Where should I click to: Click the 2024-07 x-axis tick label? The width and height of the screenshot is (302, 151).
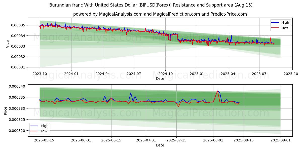pyautogui.click(x=134, y=74)
